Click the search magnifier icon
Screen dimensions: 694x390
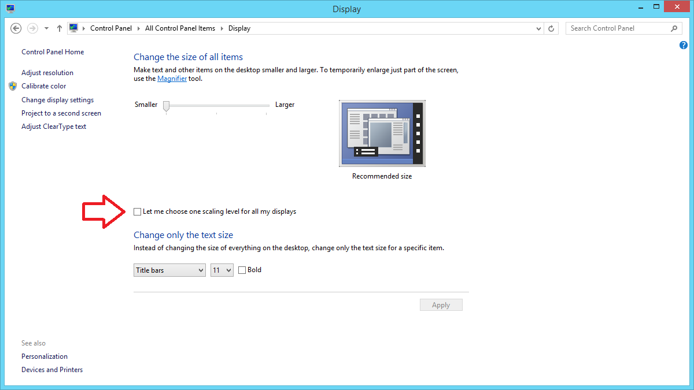point(674,28)
